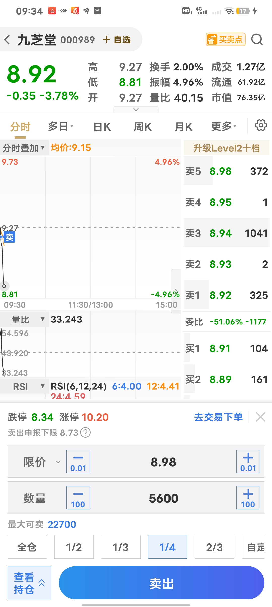
Task: Tap 跌停 price 8.34
Action: [42, 417]
